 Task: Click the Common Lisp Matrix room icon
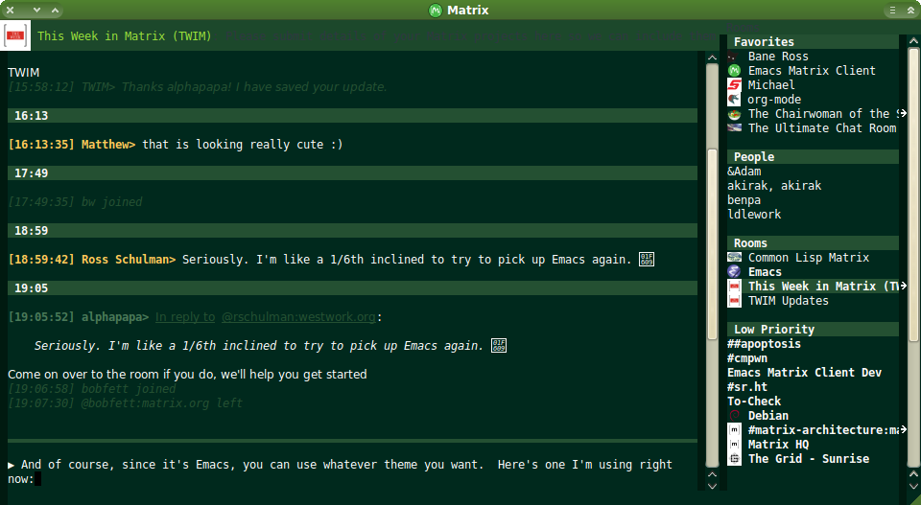click(x=734, y=258)
